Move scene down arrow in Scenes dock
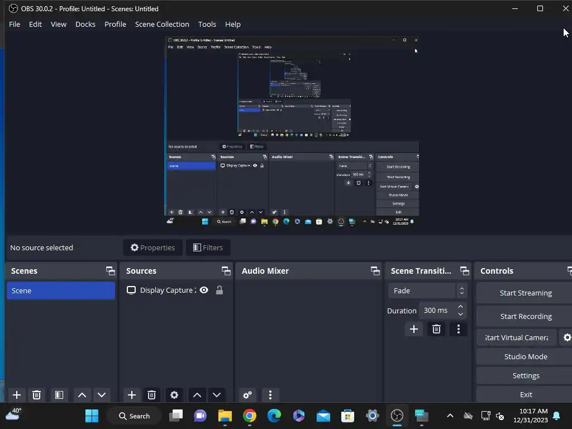572x429 pixels. (102, 395)
